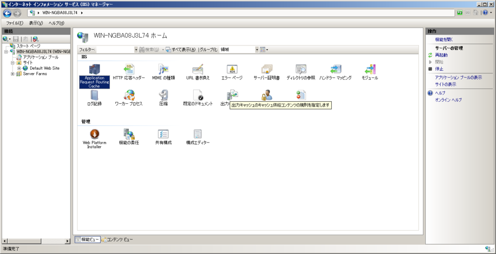Click 再起動 in the actions pane
Viewport: 496px width, 254px height.
[x=441, y=55]
